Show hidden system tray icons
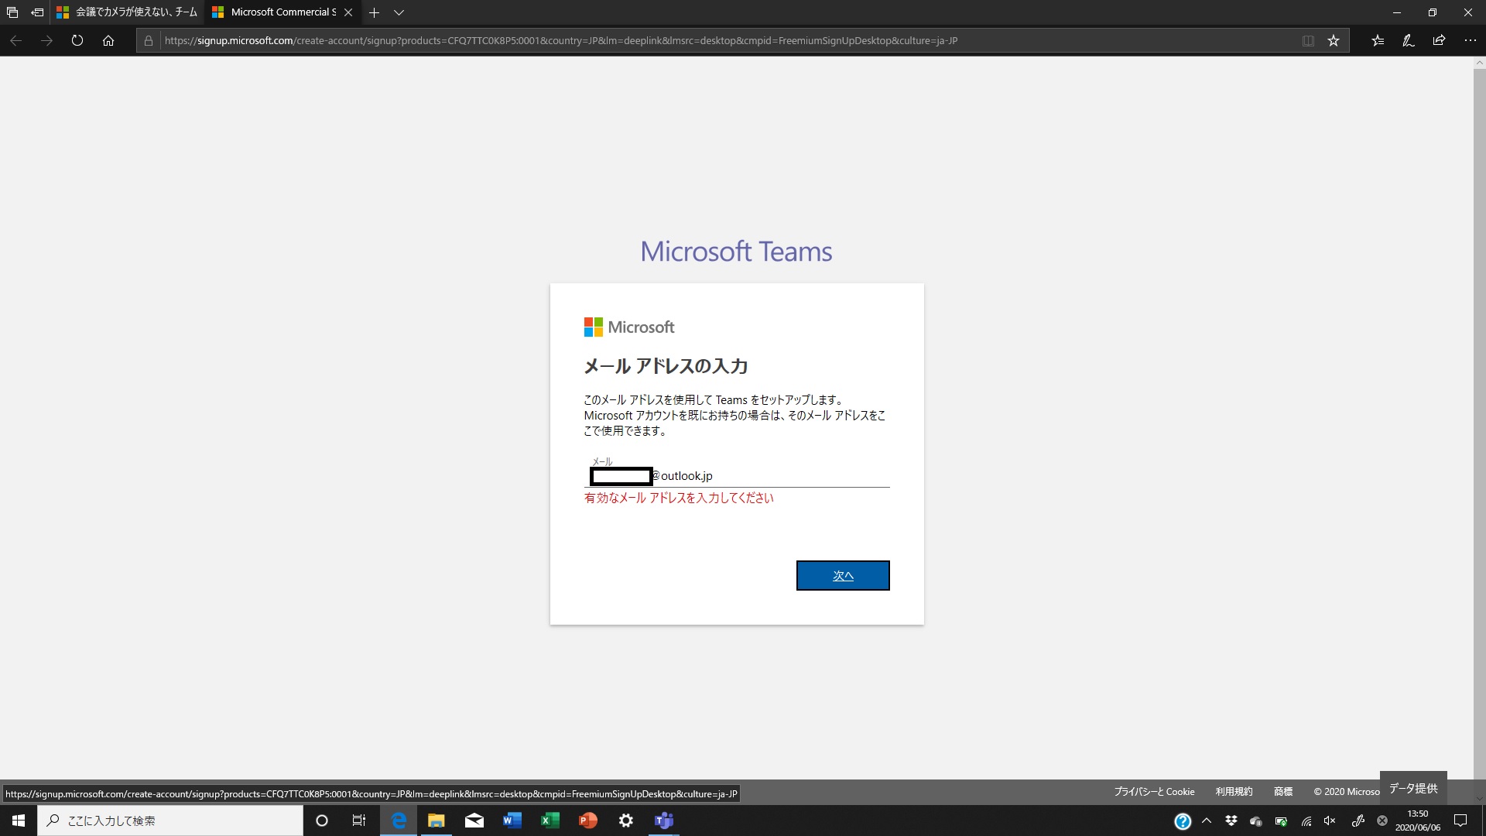This screenshot has width=1486, height=836. [1207, 821]
